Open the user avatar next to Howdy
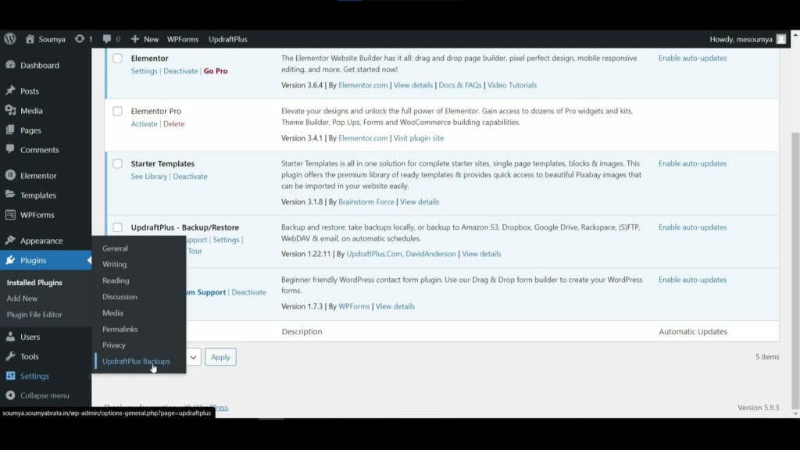Image resolution: width=800 pixels, height=450 pixels. 781,39
